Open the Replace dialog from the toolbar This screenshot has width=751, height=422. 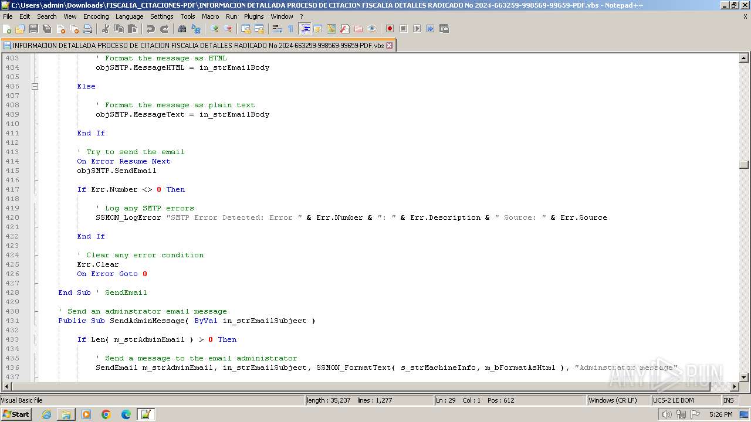(196, 29)
